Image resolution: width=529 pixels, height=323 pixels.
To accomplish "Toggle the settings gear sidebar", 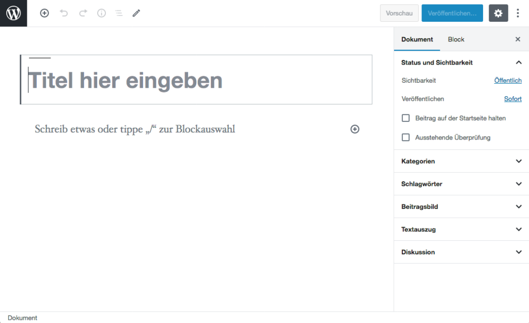I will click(499, 13).
